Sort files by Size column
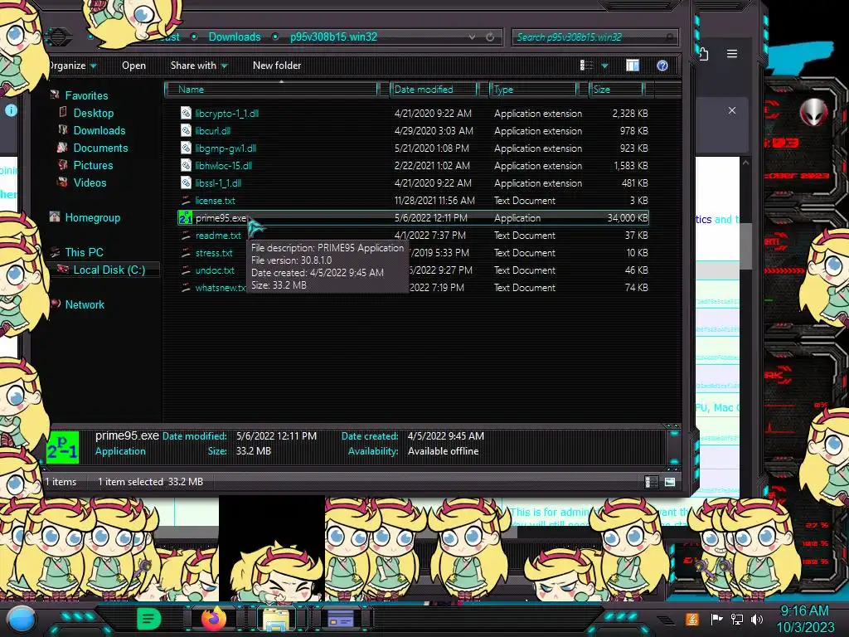Screen dimensions: 849x637 pos(617,90)
